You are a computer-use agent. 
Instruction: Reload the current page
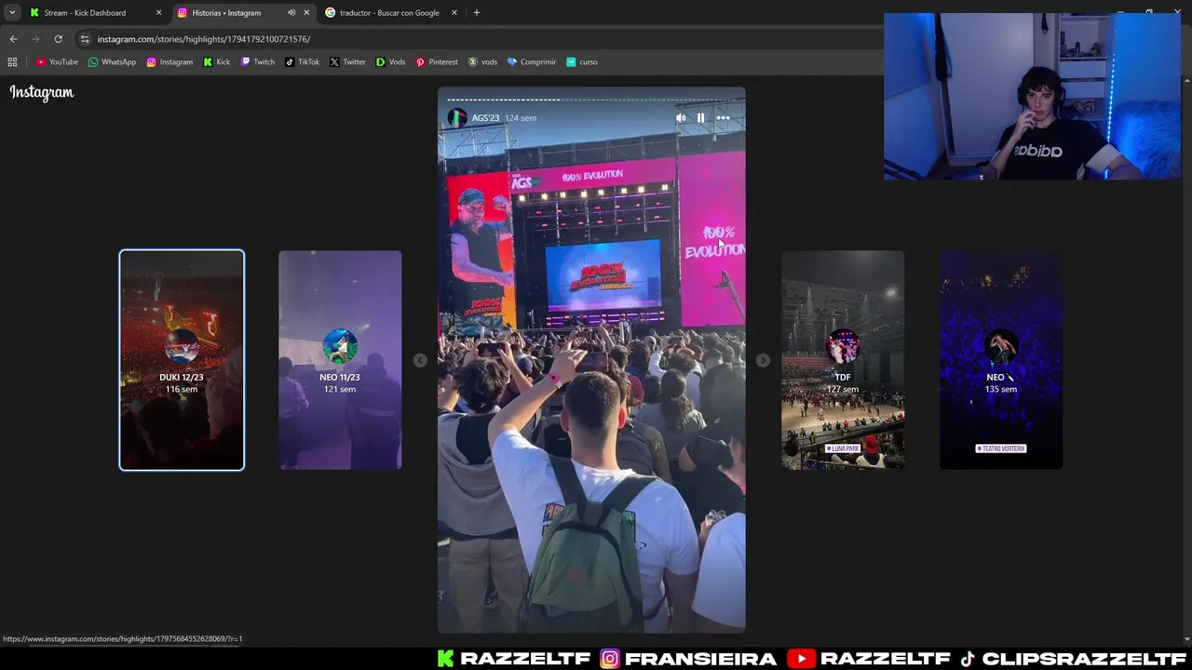(58, 39)
